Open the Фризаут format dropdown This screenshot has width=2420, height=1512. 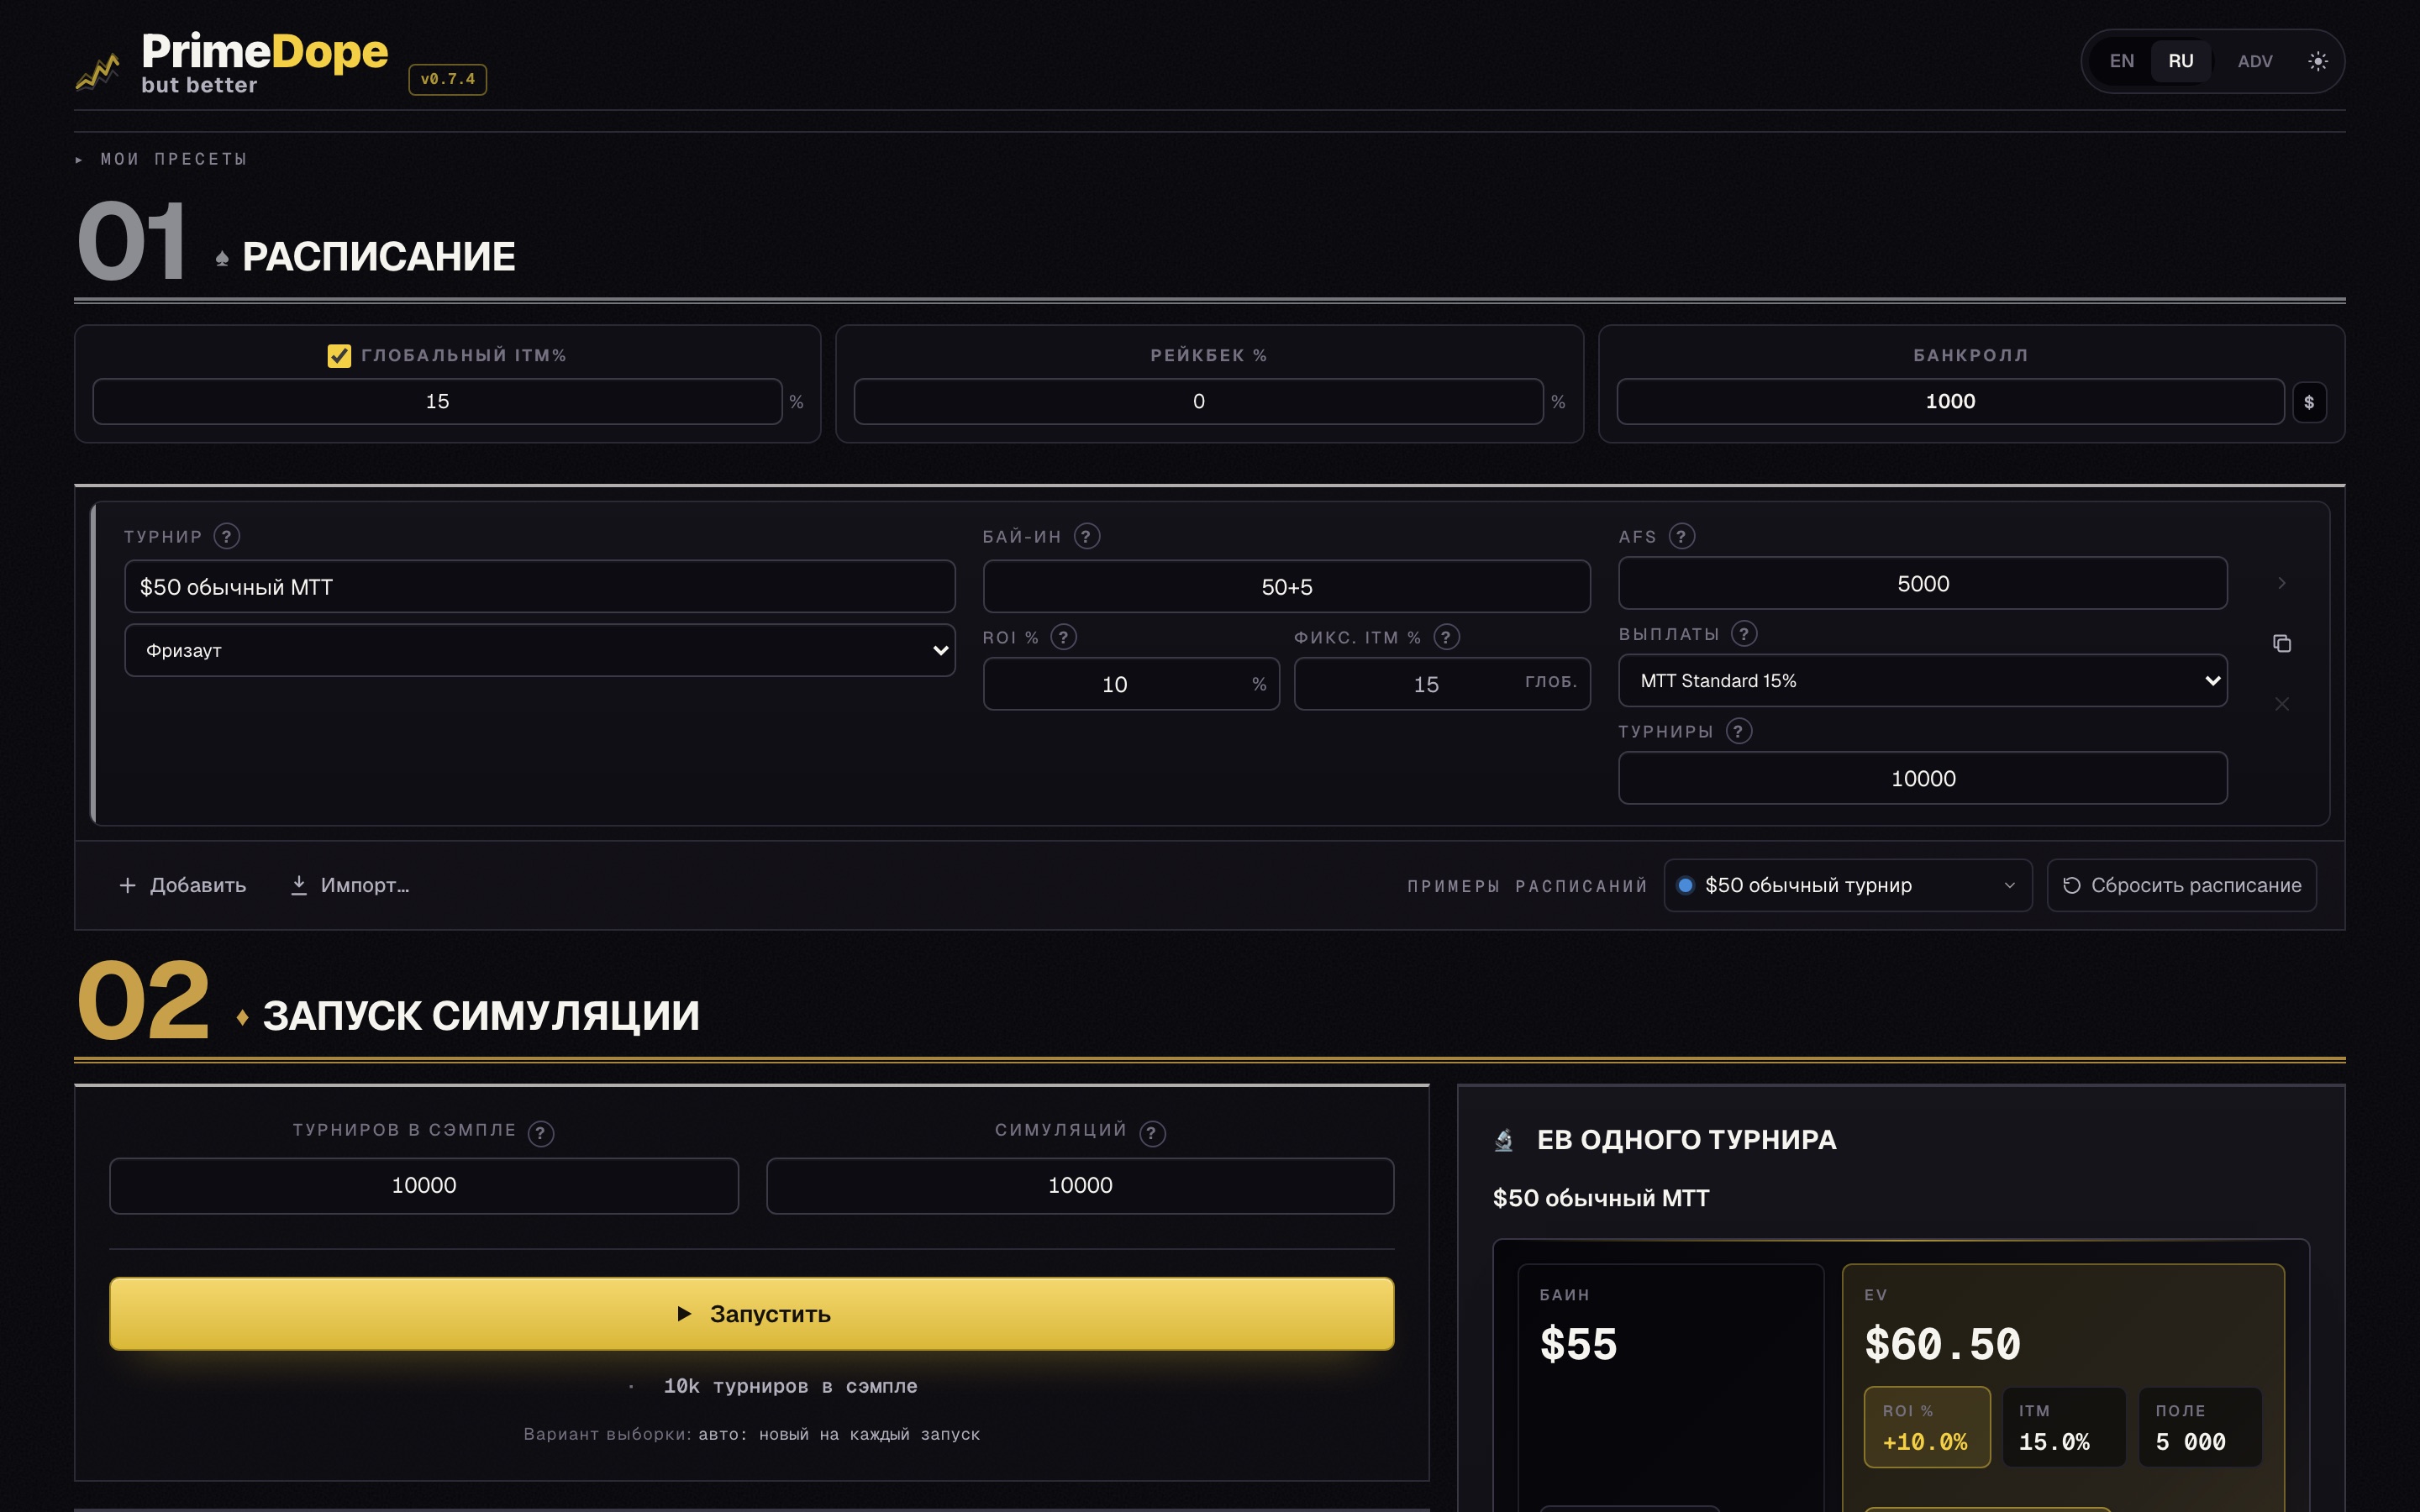click(x=539, y=650)
